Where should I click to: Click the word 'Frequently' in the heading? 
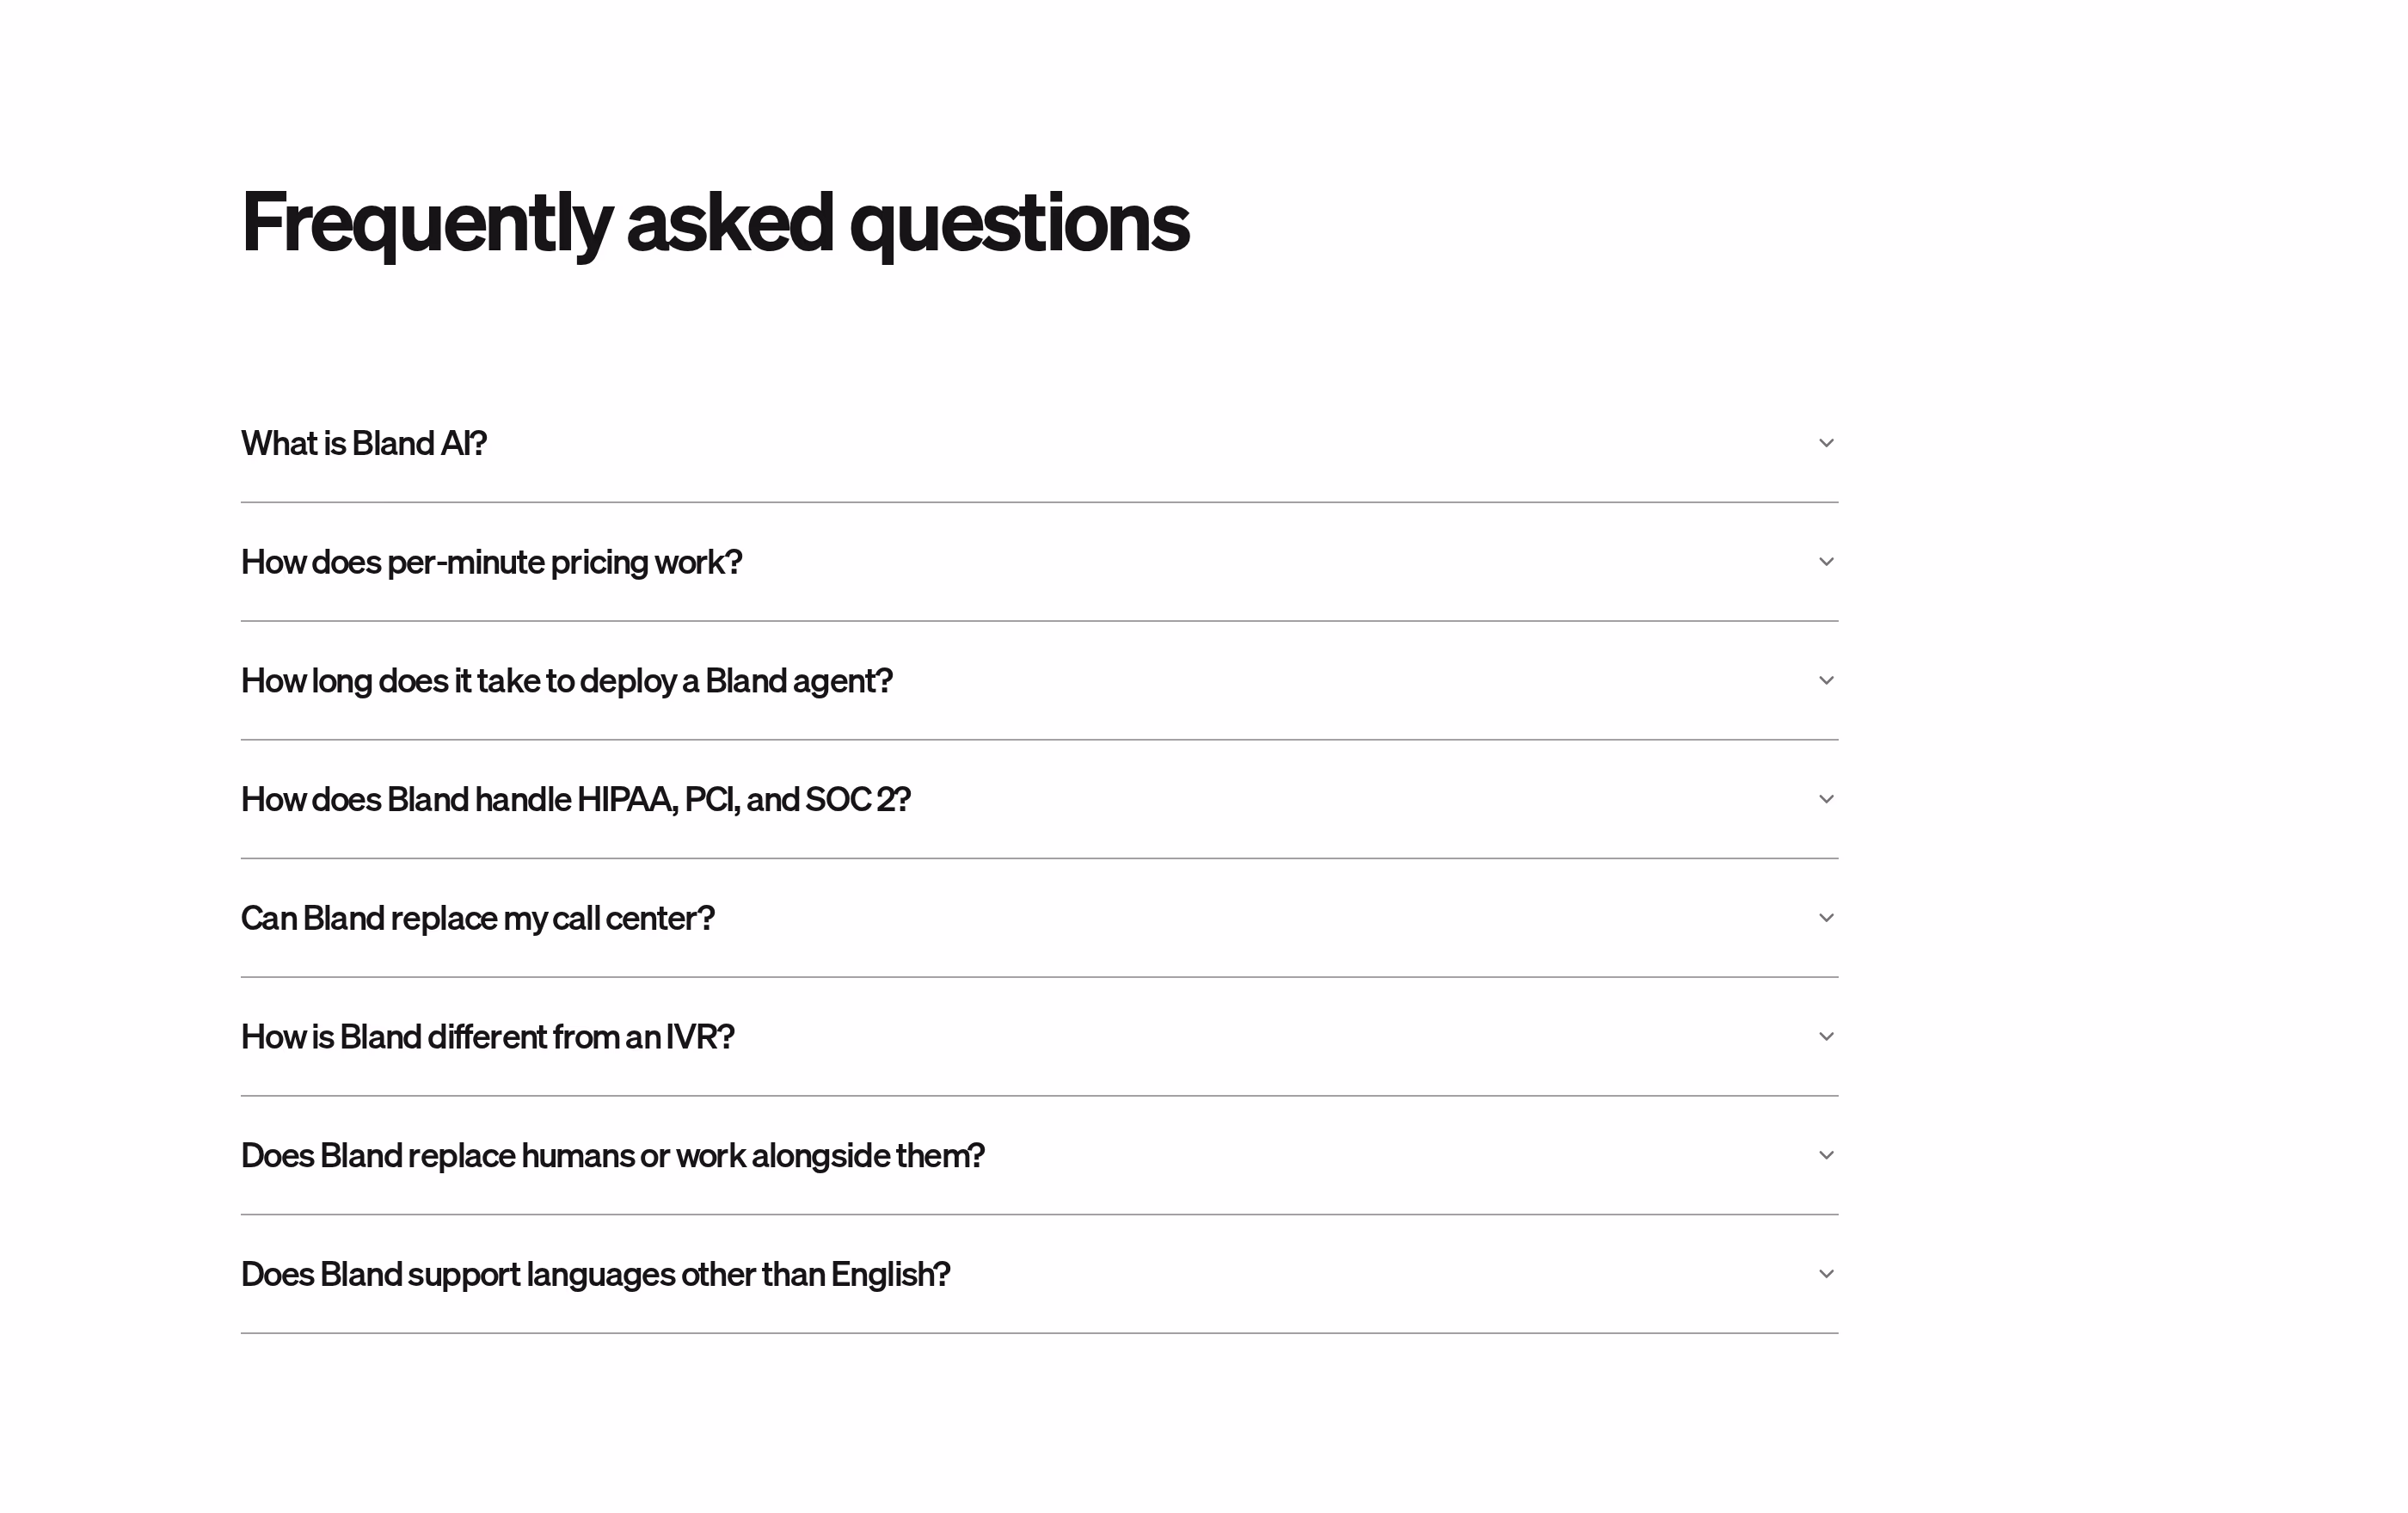[x=427, y=223]
